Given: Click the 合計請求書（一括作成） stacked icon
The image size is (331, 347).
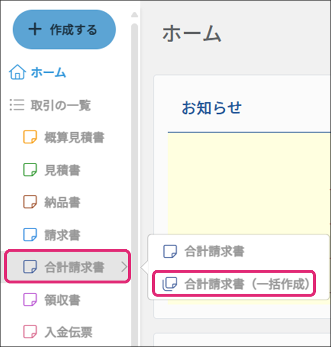Looking at the screenshot, I should (x=169, y=284).
